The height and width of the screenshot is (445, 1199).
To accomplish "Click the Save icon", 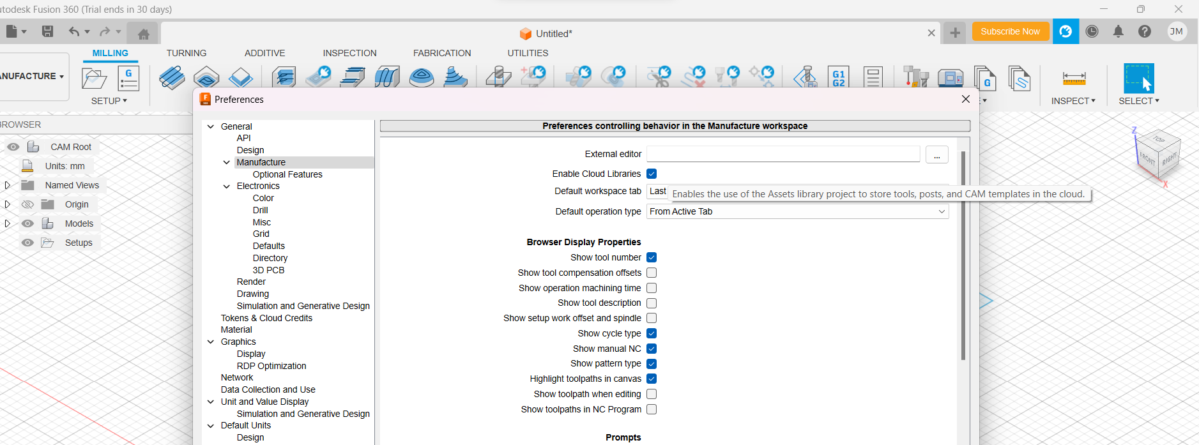I will coord(47,31).
